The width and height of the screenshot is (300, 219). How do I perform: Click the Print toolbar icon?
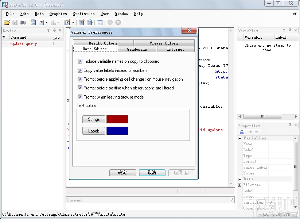[x=22, y=22]
